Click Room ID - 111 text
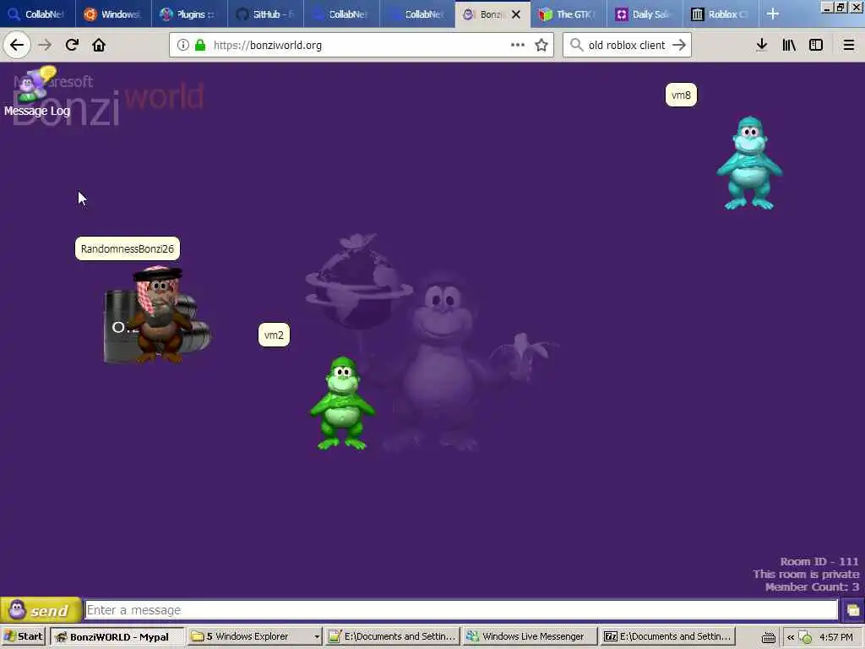 (819, 561)
